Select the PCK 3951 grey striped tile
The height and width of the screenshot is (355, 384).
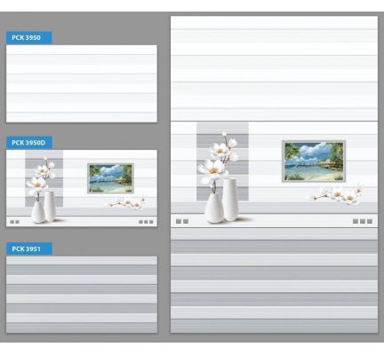click(x=82, y=295)
